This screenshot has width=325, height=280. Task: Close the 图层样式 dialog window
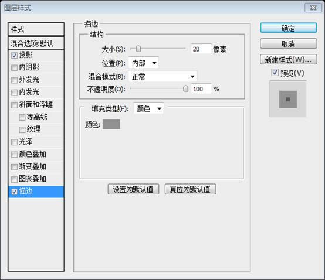(x=313, y=8)
